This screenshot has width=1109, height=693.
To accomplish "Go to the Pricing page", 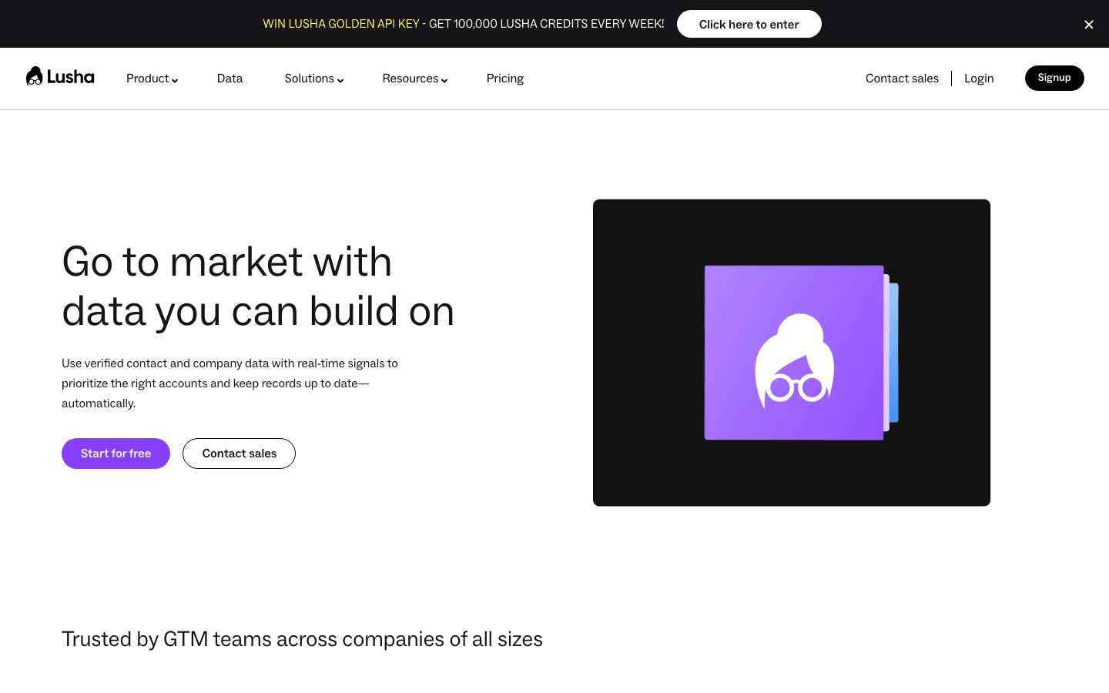I will tap(504, 78).
